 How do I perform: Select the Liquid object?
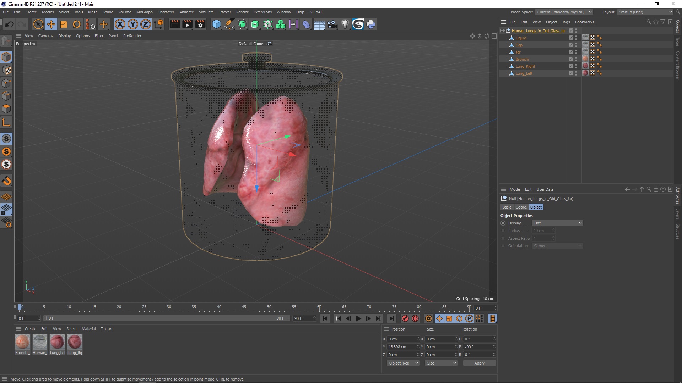[521, 38]
